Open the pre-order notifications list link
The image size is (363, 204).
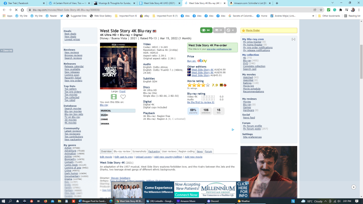coord(219,49)
